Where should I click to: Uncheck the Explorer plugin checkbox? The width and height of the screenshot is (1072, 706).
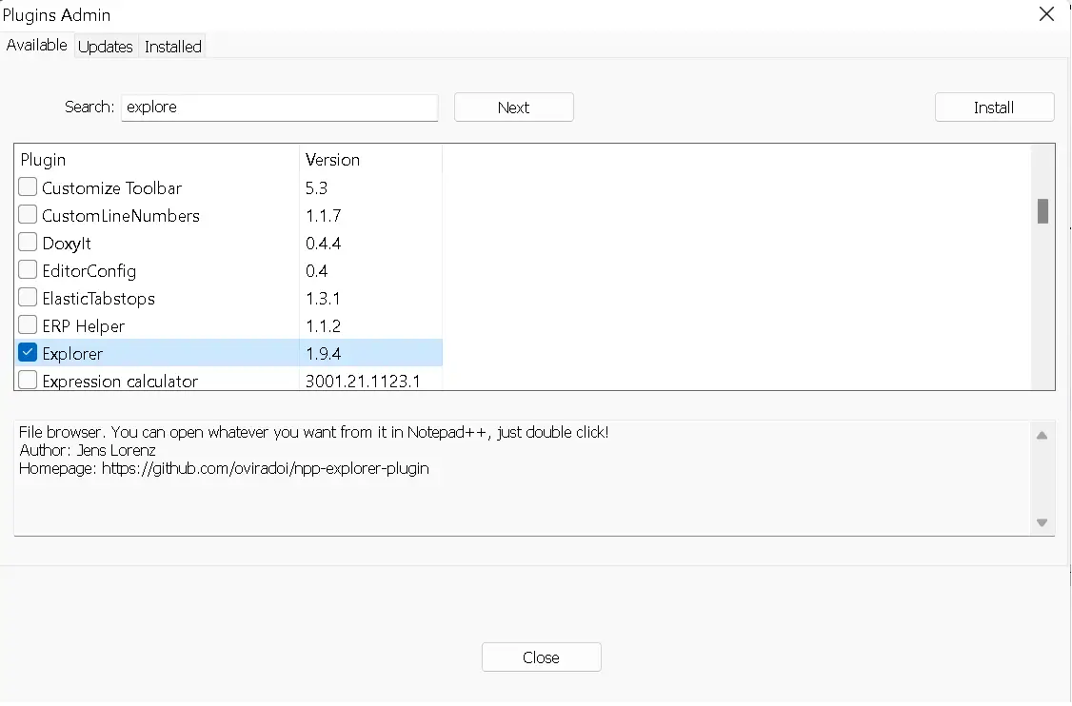[x=28, y=353]
